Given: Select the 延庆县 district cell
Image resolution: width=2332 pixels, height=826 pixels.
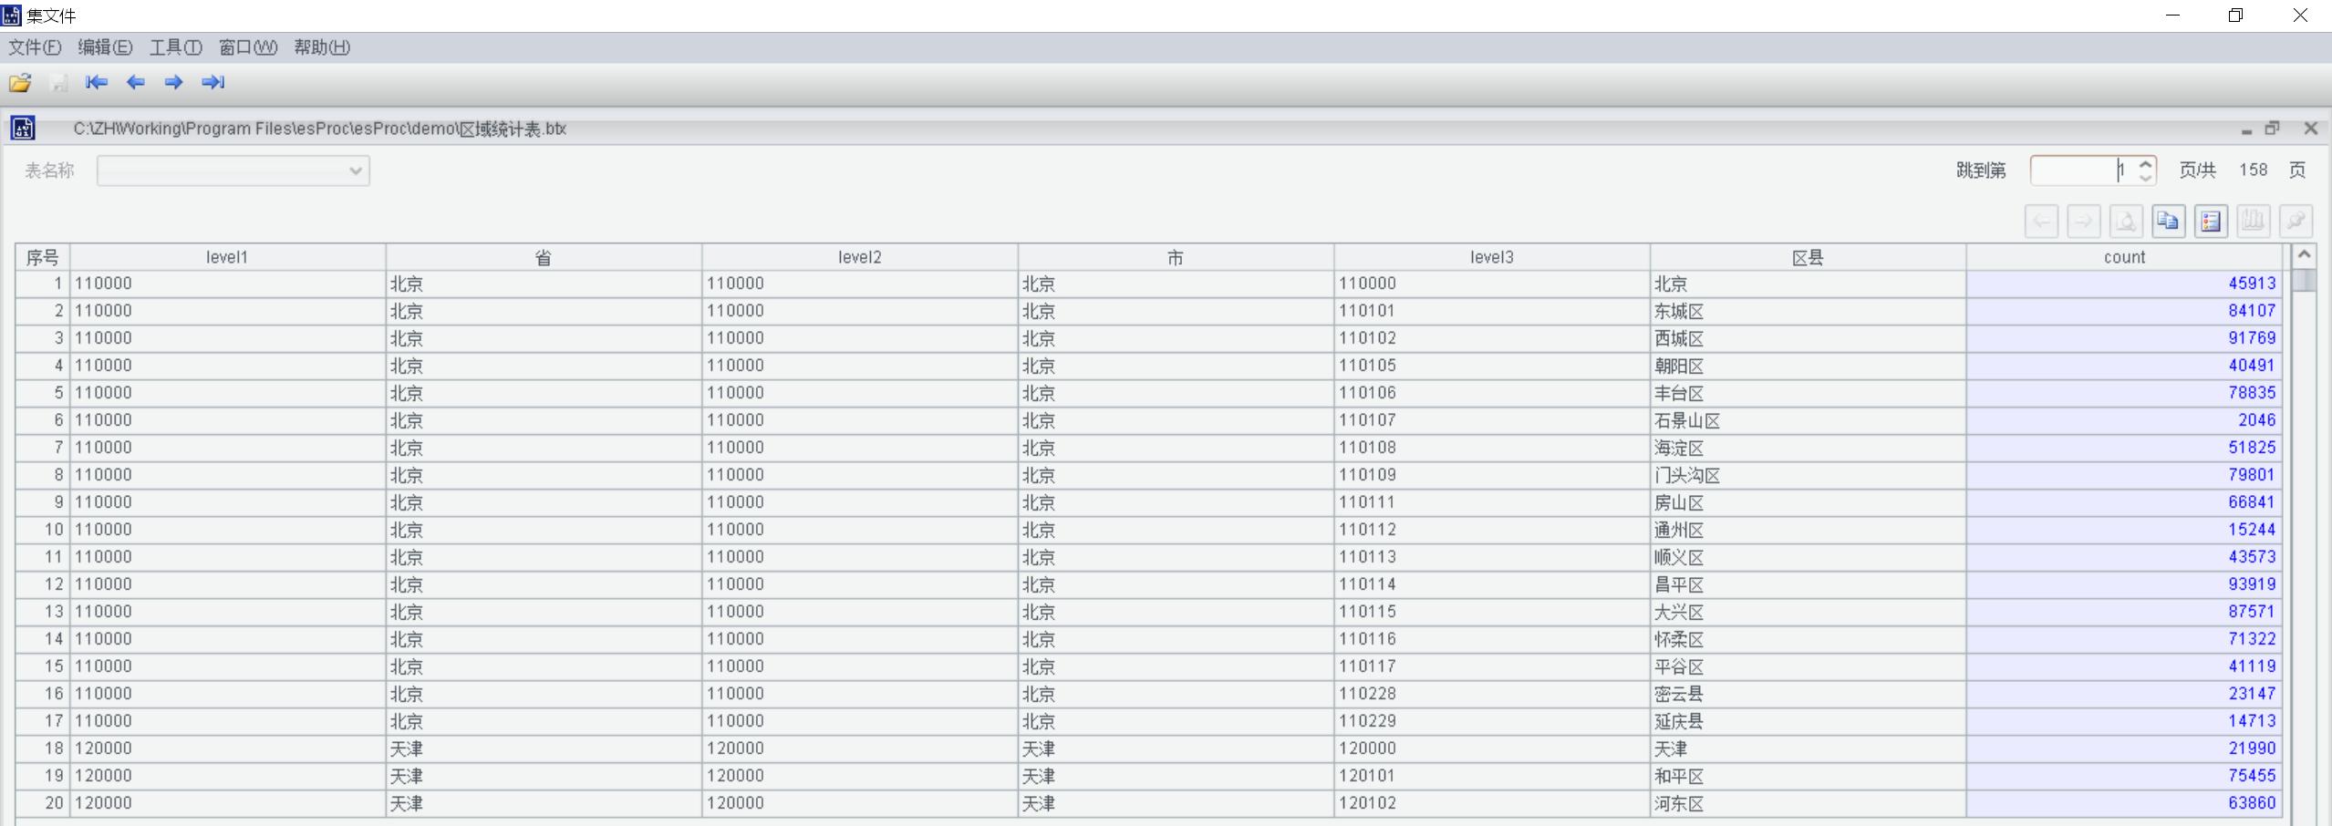Looking at the screenshot, I should pos(1809,721).
